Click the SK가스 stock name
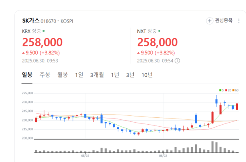The width and height of the screenshot is (246, 162). pos(31,21)
